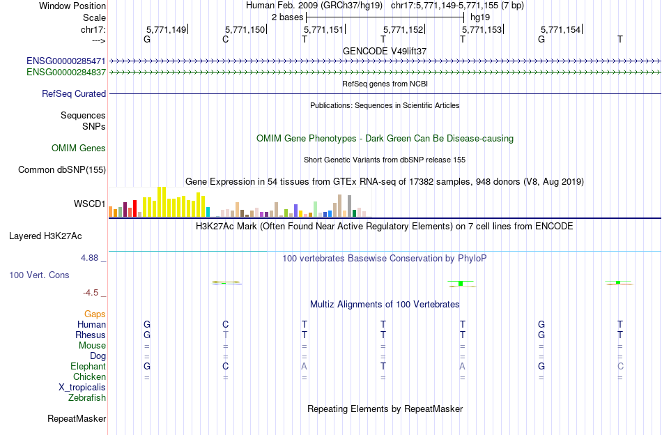Viewport: 662px width, 435px height.
Task: Click the position marker 5,771,154
Action: tap(561, 29)
